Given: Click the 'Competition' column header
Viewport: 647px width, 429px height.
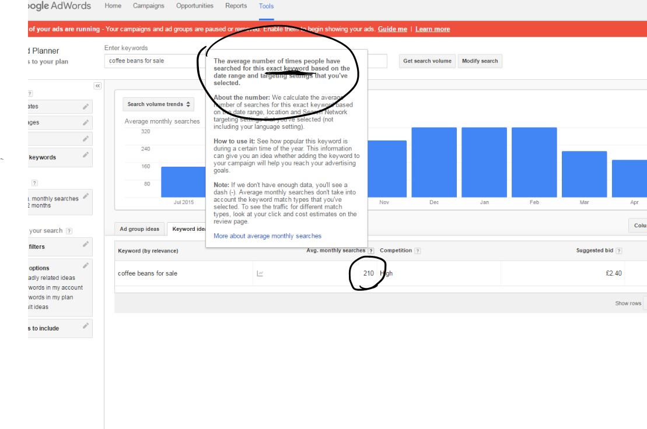Looking at the screenshot, I should (396, 251).
